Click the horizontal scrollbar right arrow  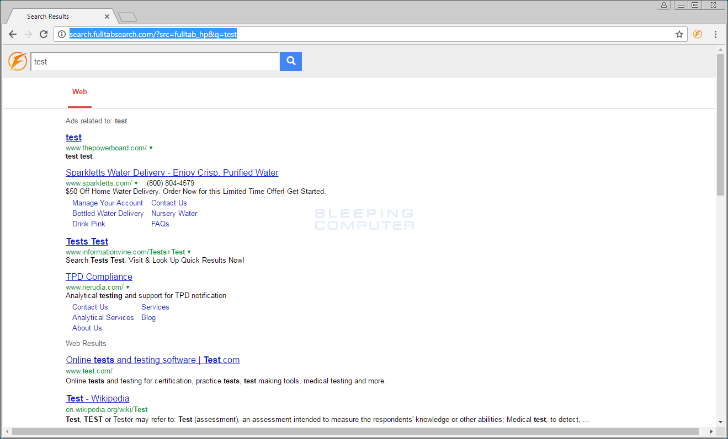(711, 431)
